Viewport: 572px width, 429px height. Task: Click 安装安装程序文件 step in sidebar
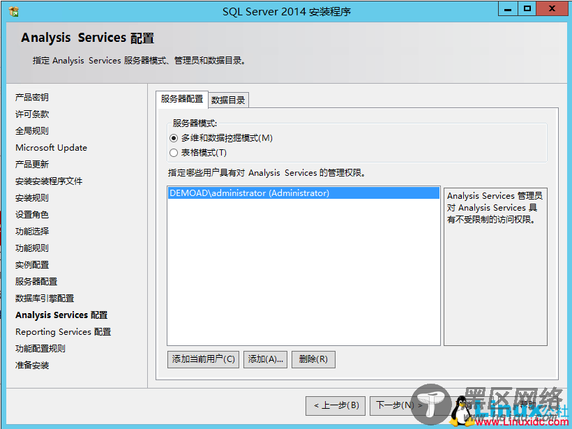(49, 181)
